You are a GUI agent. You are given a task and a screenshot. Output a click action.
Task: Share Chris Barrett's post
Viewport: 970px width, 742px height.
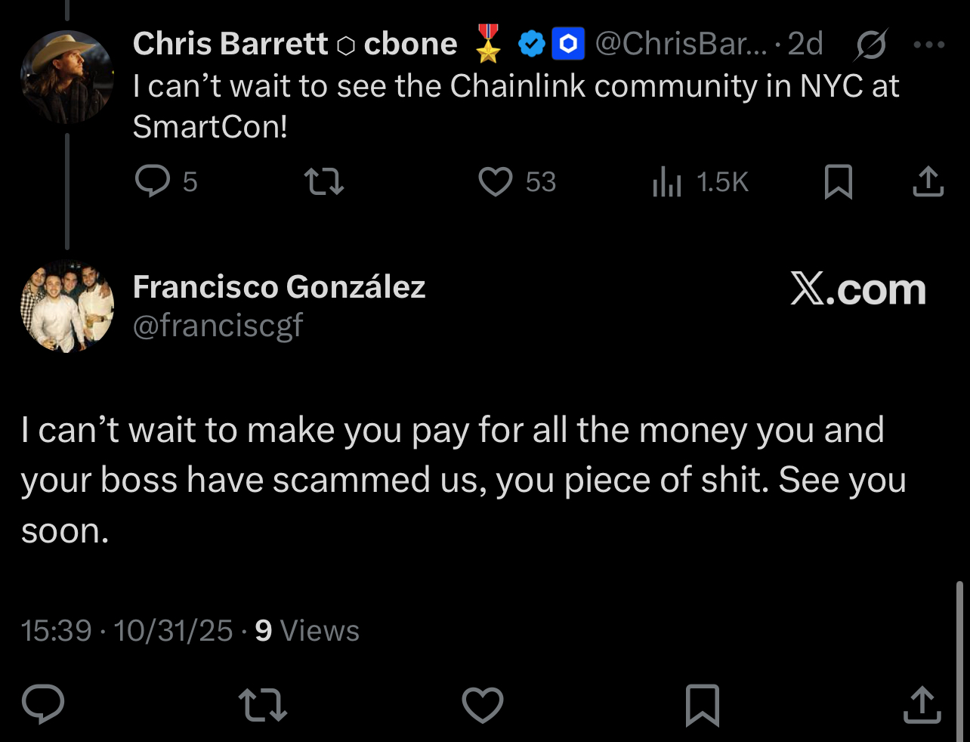tap(928, 181)
